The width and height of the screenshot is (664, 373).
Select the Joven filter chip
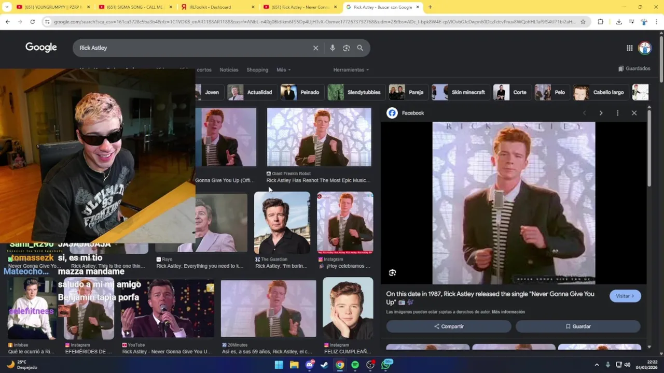click(209, 92)
